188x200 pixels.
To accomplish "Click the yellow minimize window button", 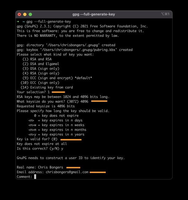I will (x=25, y=14).
